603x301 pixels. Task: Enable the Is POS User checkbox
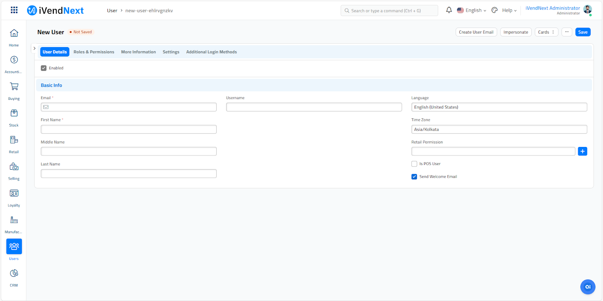(x=414, y=164)
